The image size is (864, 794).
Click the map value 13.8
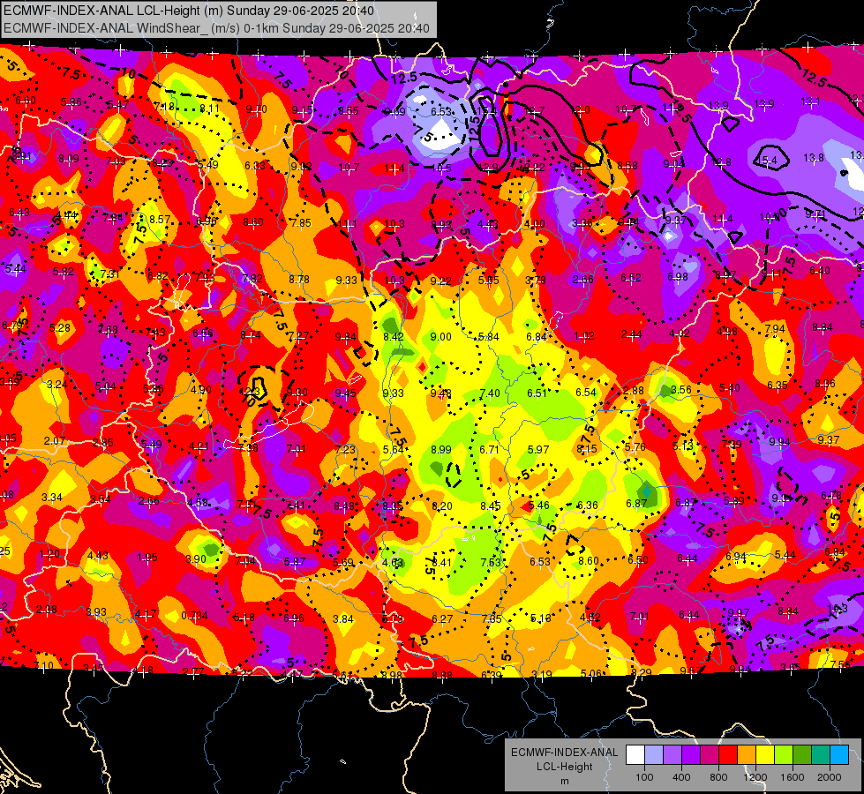click(x=814, y=158)
